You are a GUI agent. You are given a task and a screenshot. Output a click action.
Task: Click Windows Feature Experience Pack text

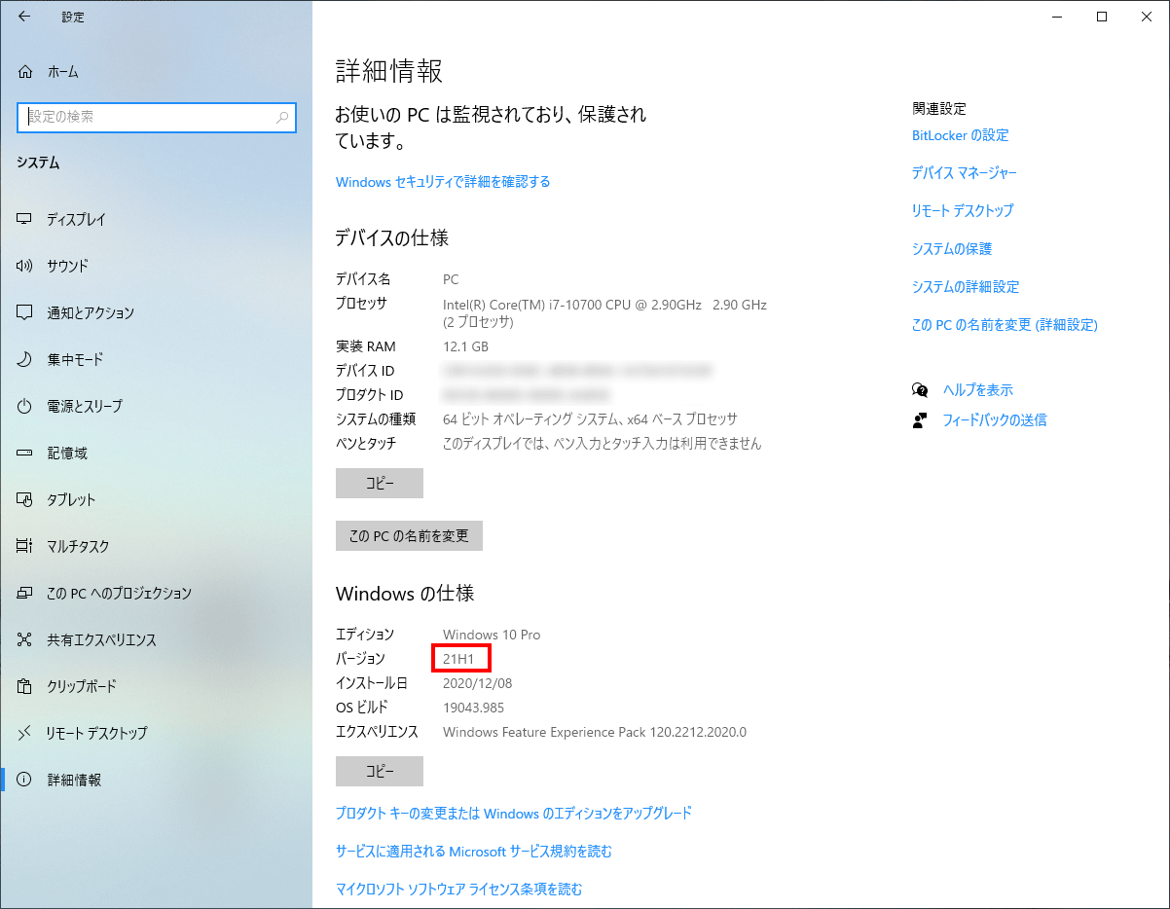coord(595,732)
